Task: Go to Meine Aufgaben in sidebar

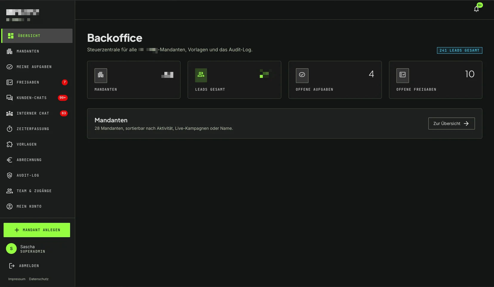Action: 37,67
